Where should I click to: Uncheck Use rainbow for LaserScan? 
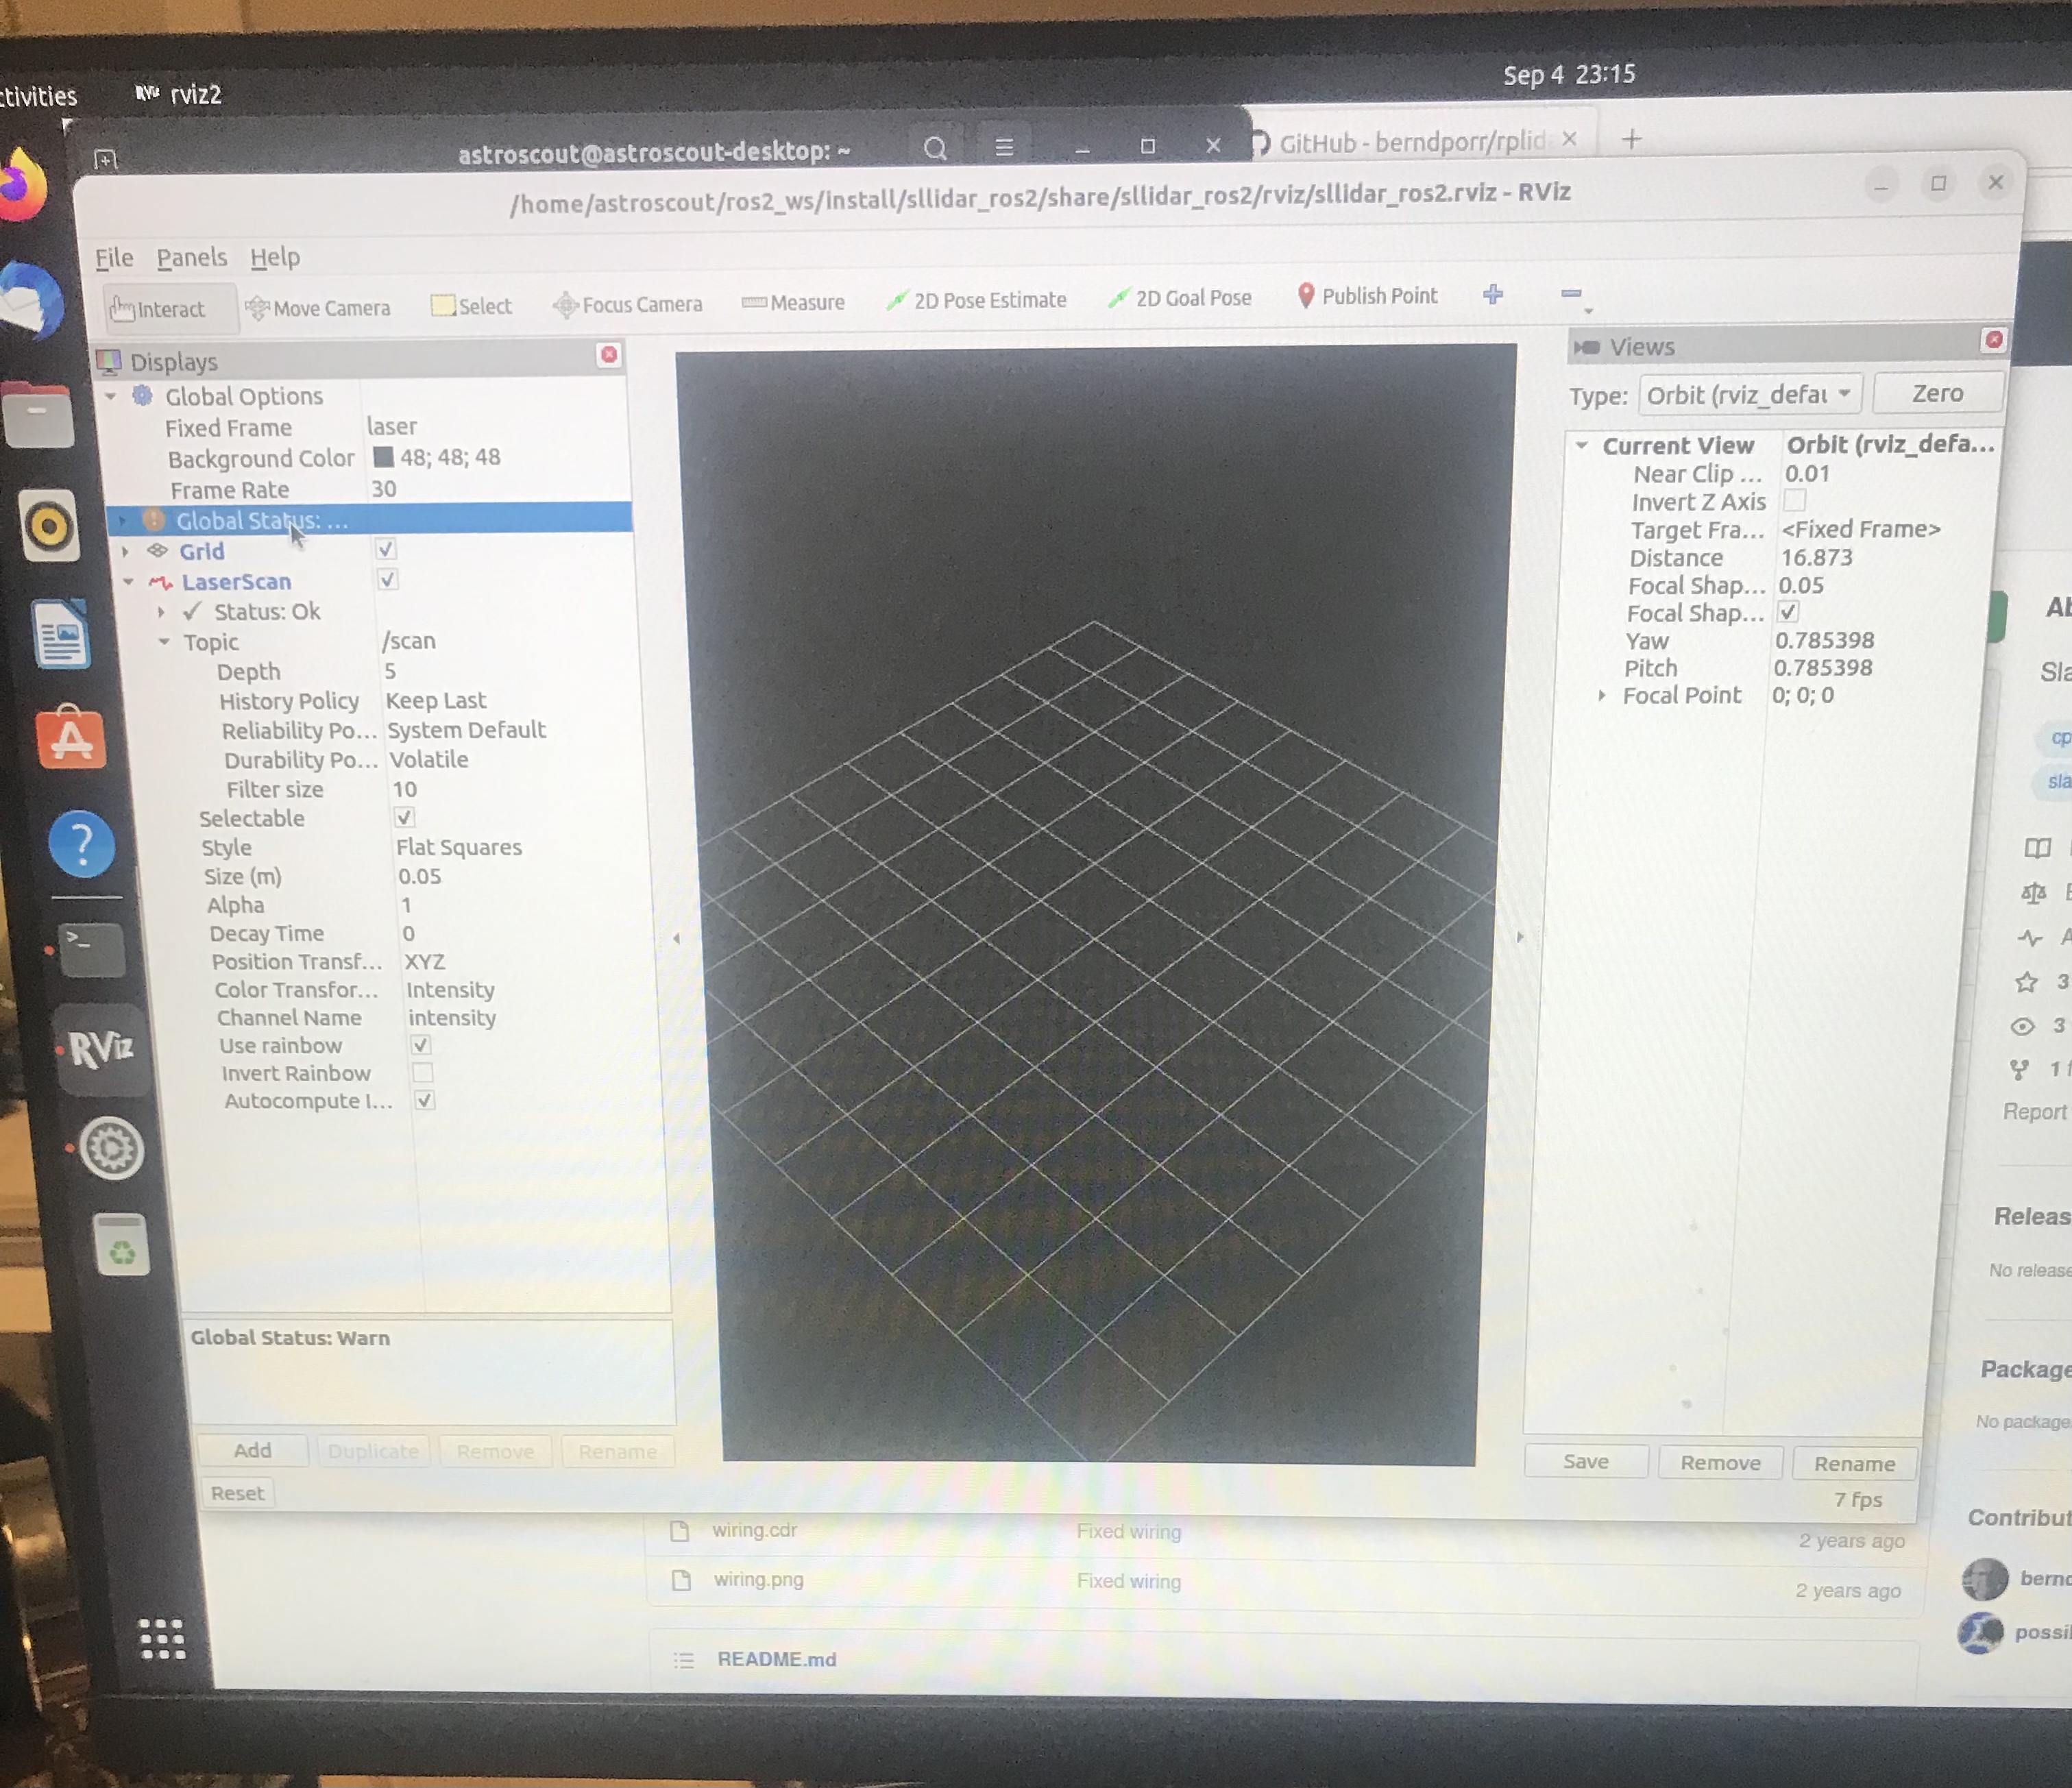click(421, 1045)
